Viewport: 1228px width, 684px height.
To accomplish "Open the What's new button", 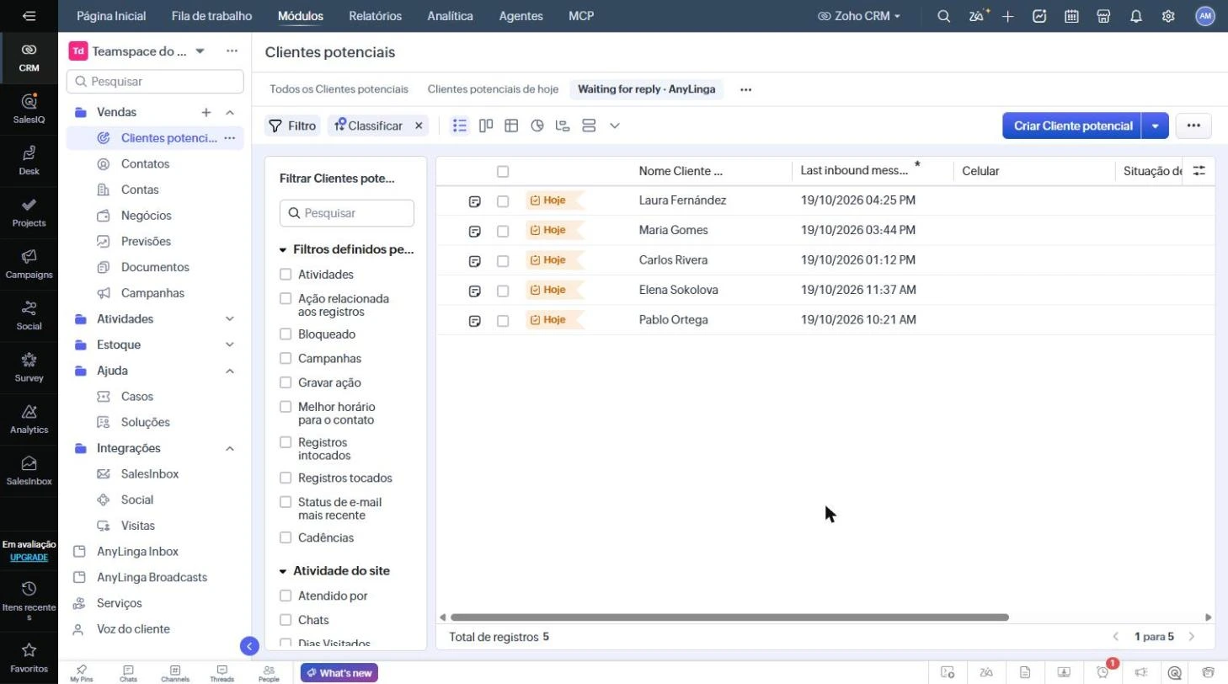I will [339, 673].
